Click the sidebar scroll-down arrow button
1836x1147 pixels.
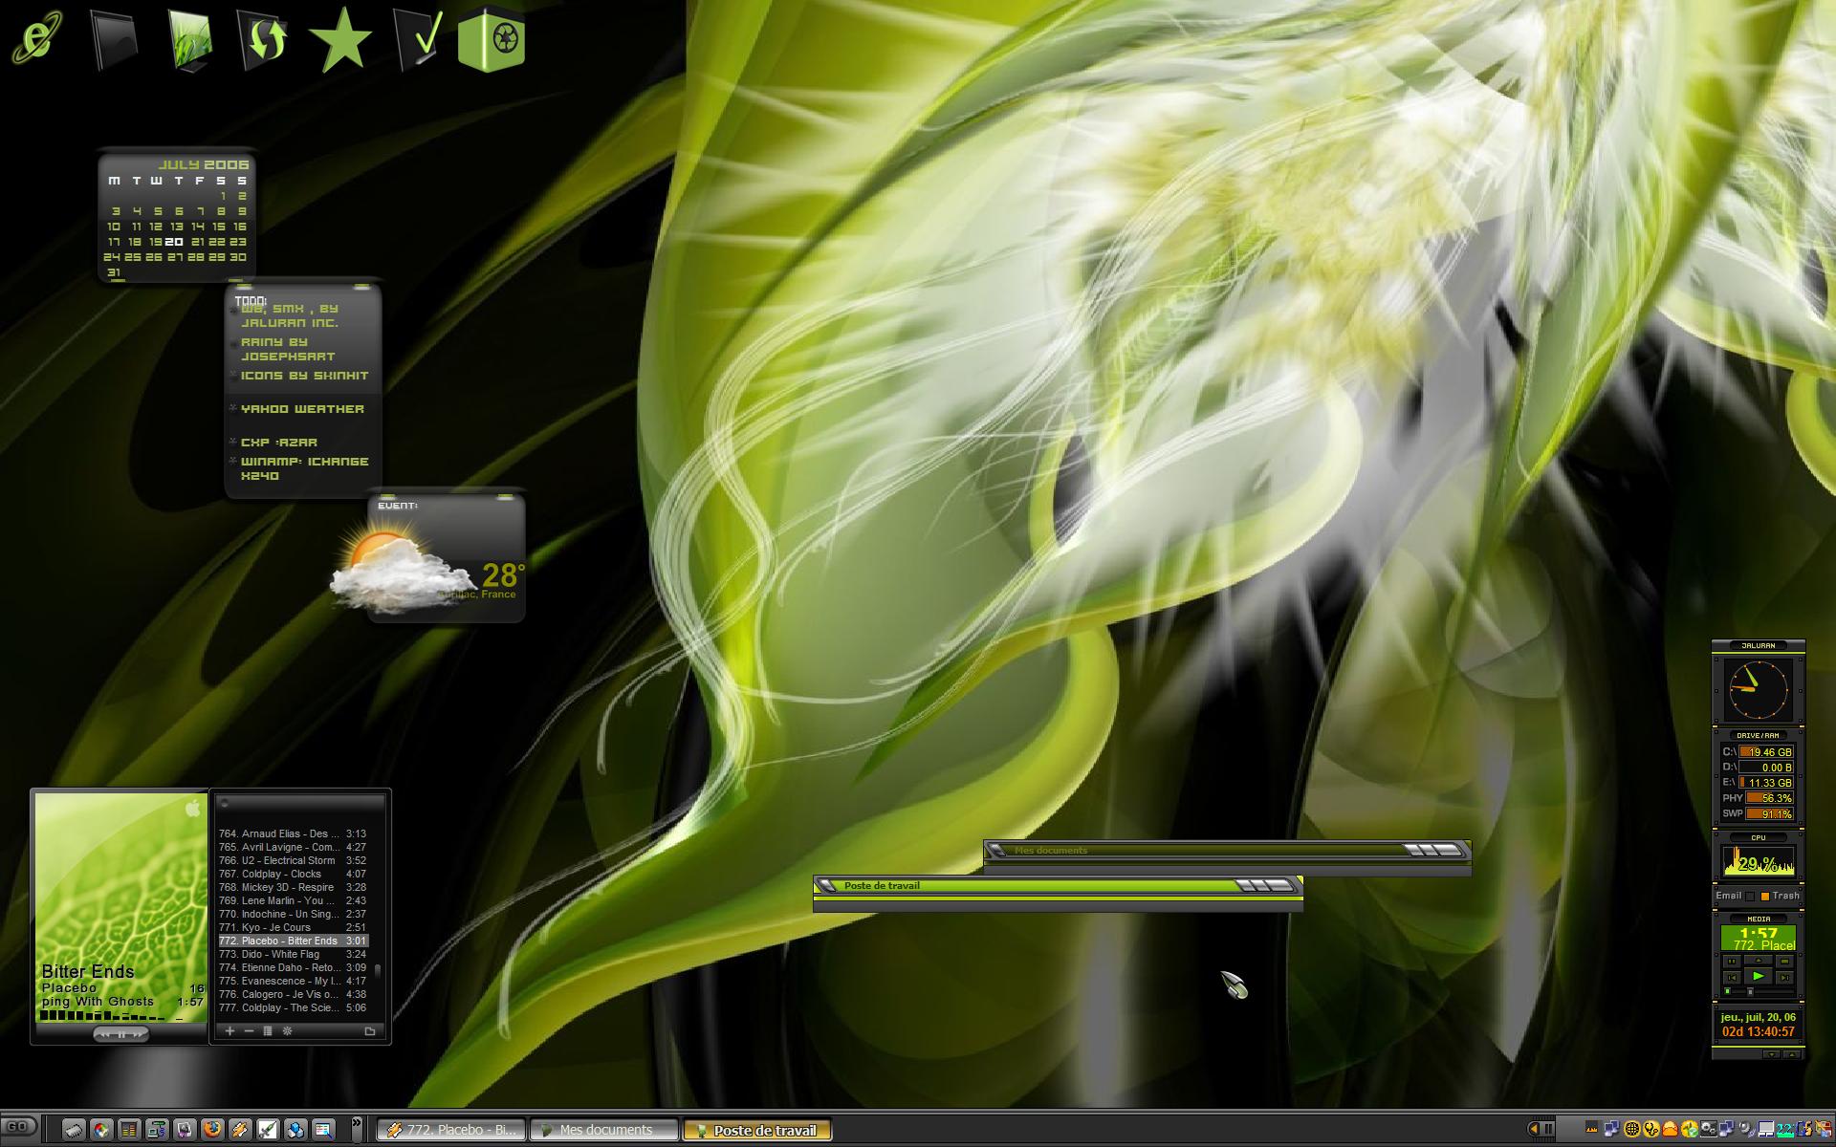[1771, 1054]
